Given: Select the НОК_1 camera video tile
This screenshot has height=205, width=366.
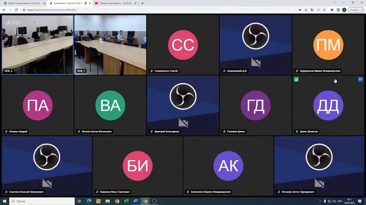Looking at the screenshot, I should pos(110,45).
